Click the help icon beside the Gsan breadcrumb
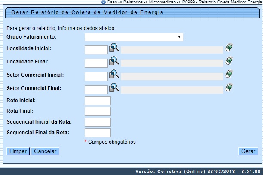The width and height of the screenshot is (263, 175). pyautogui.click(x=104, y=2)
